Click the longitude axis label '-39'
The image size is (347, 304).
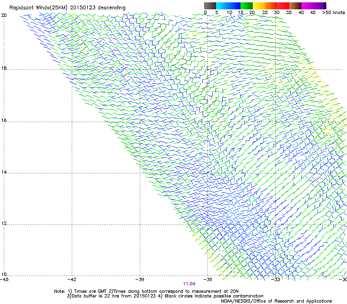[x=140, y=280]
